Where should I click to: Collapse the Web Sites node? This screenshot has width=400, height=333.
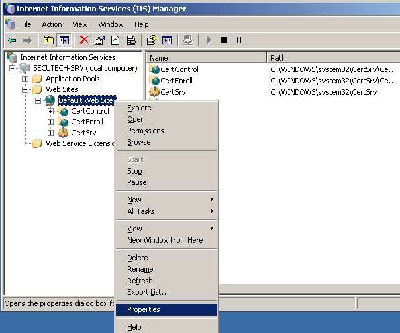coord(25,89)
